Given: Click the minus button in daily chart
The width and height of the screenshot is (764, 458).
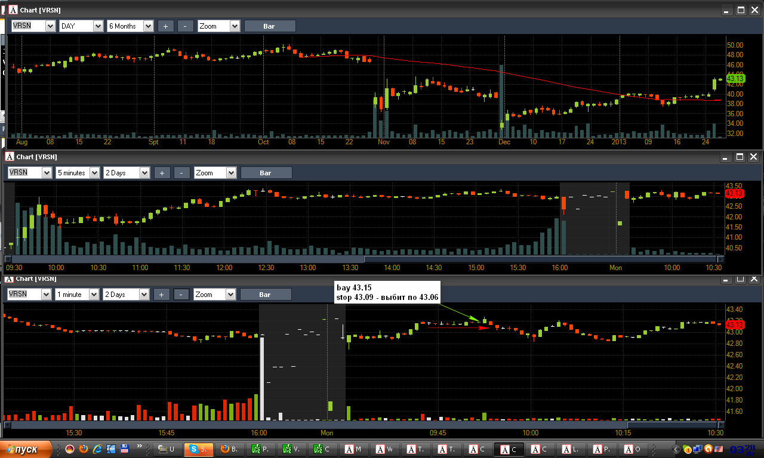Looking at the screenshot, I should pyautogui.click(x=186, y=26).
